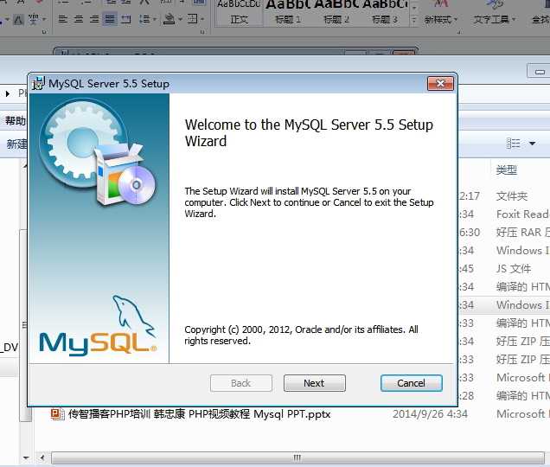Click the 2014/9/26 4:34 date cell
Image resolution: width=550 pixels, height=467 pixels.
tap(430, 414)
